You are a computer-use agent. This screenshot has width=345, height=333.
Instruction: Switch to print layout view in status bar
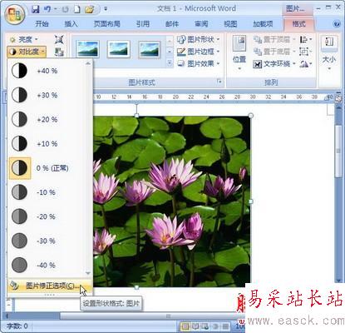tap(185, 326)
